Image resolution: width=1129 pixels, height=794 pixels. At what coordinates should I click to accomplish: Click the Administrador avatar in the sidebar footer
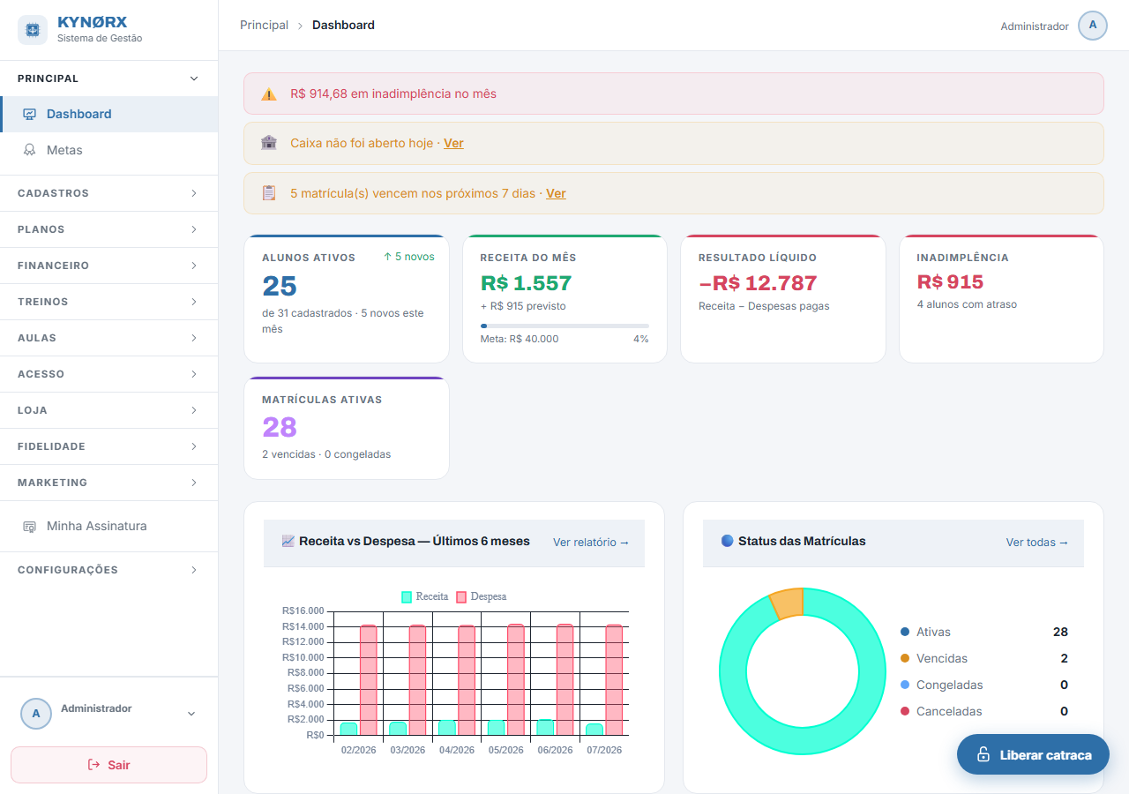coord(36,714)
